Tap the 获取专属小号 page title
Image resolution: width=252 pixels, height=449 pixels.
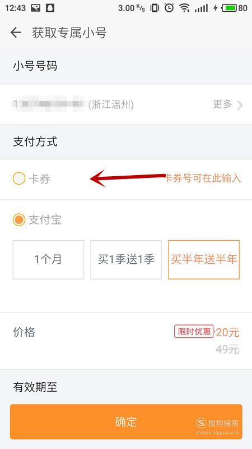[69, 33]
